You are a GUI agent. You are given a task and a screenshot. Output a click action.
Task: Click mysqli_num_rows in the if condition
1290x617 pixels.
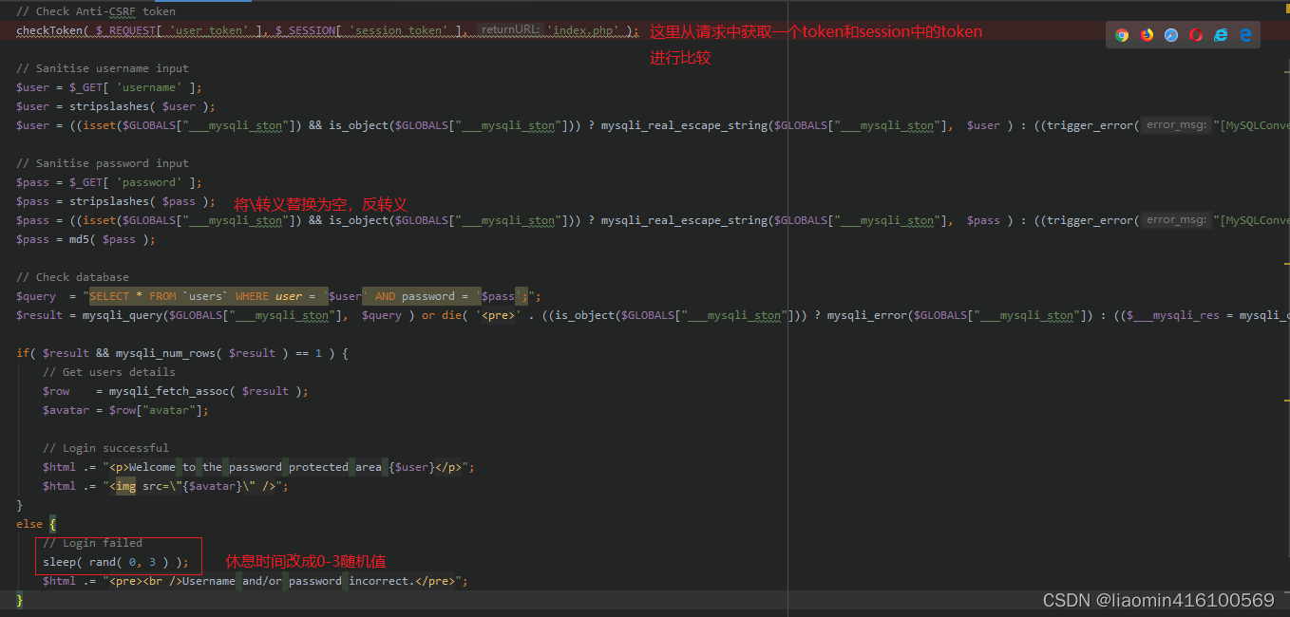point(168,353)
